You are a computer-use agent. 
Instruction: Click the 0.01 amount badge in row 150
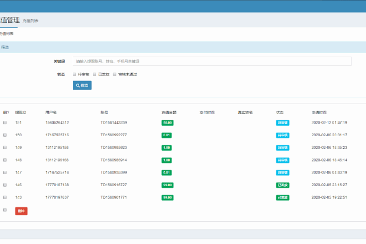coord(166,135)
